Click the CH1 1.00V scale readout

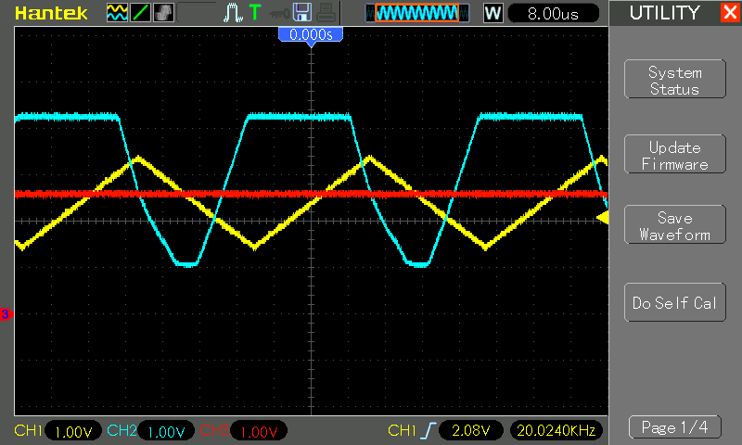(x=73, y=431)
